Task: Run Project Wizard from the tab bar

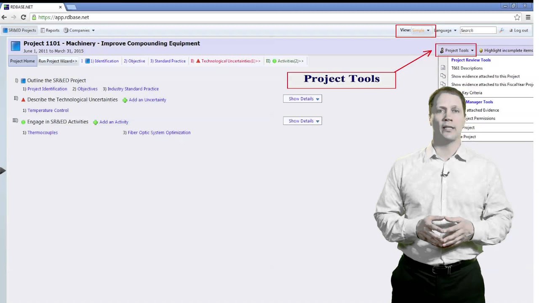Action: [58, 61]
